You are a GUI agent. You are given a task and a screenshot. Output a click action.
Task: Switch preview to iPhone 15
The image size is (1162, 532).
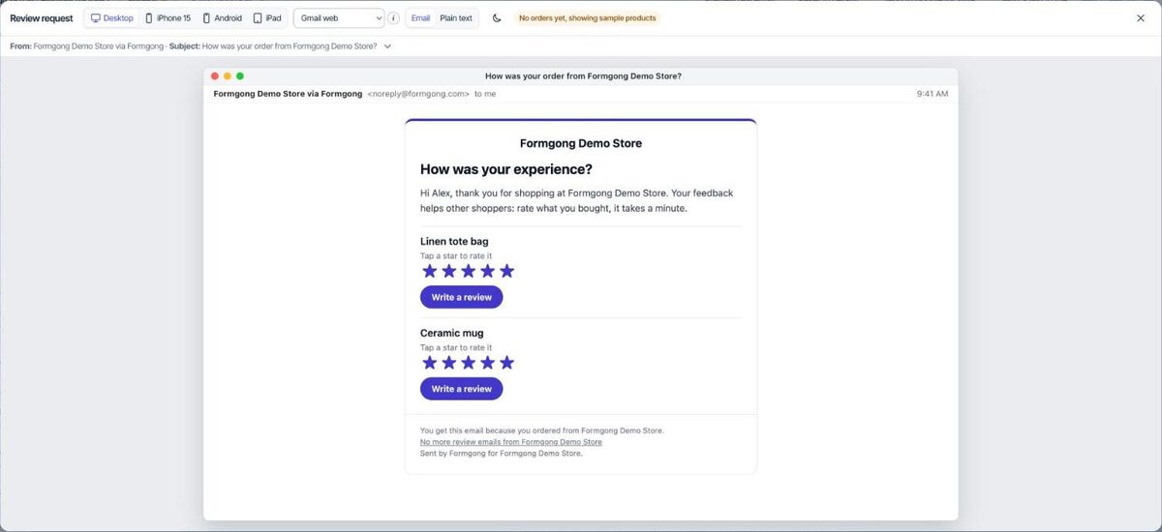tap(168, 18)
